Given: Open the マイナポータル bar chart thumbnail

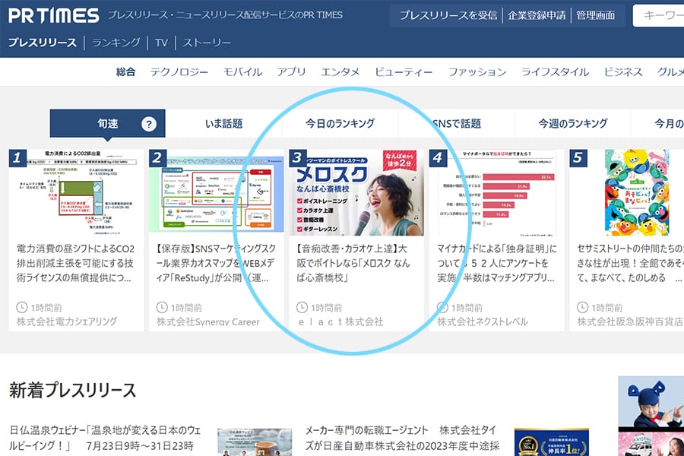Looking at the screenshot, I should [x=497, y=192].
